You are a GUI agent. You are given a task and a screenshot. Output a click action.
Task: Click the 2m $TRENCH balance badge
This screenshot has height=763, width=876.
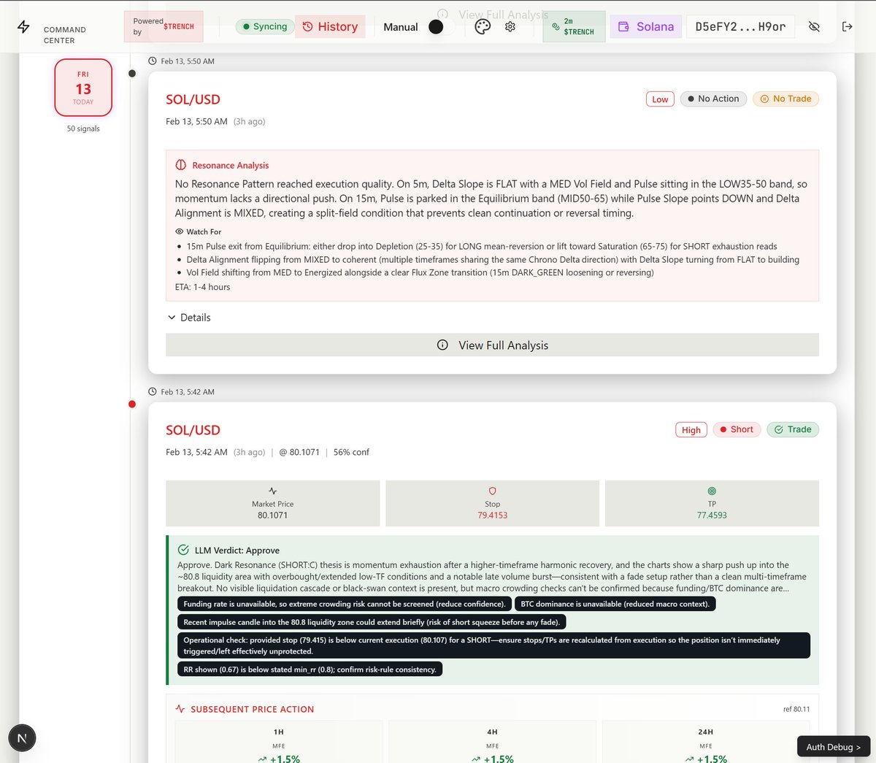click(574, 26)
